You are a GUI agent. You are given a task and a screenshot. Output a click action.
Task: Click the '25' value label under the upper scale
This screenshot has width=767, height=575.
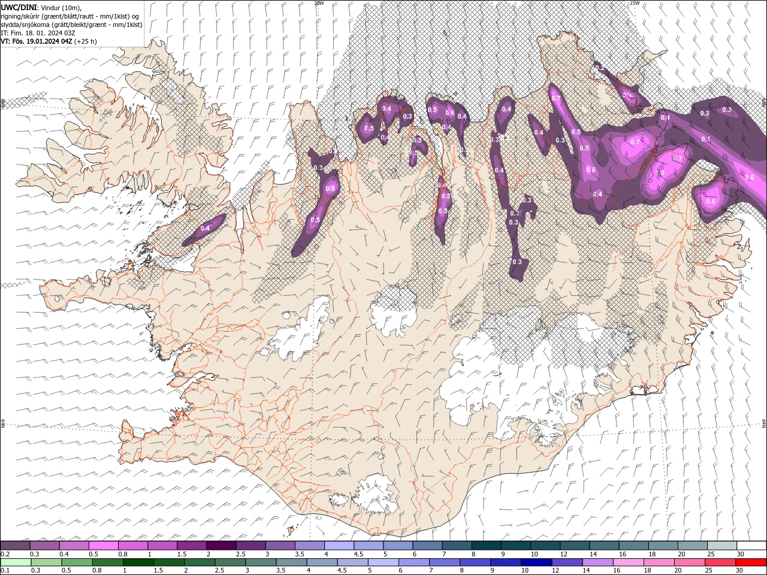tap(711, 554)
